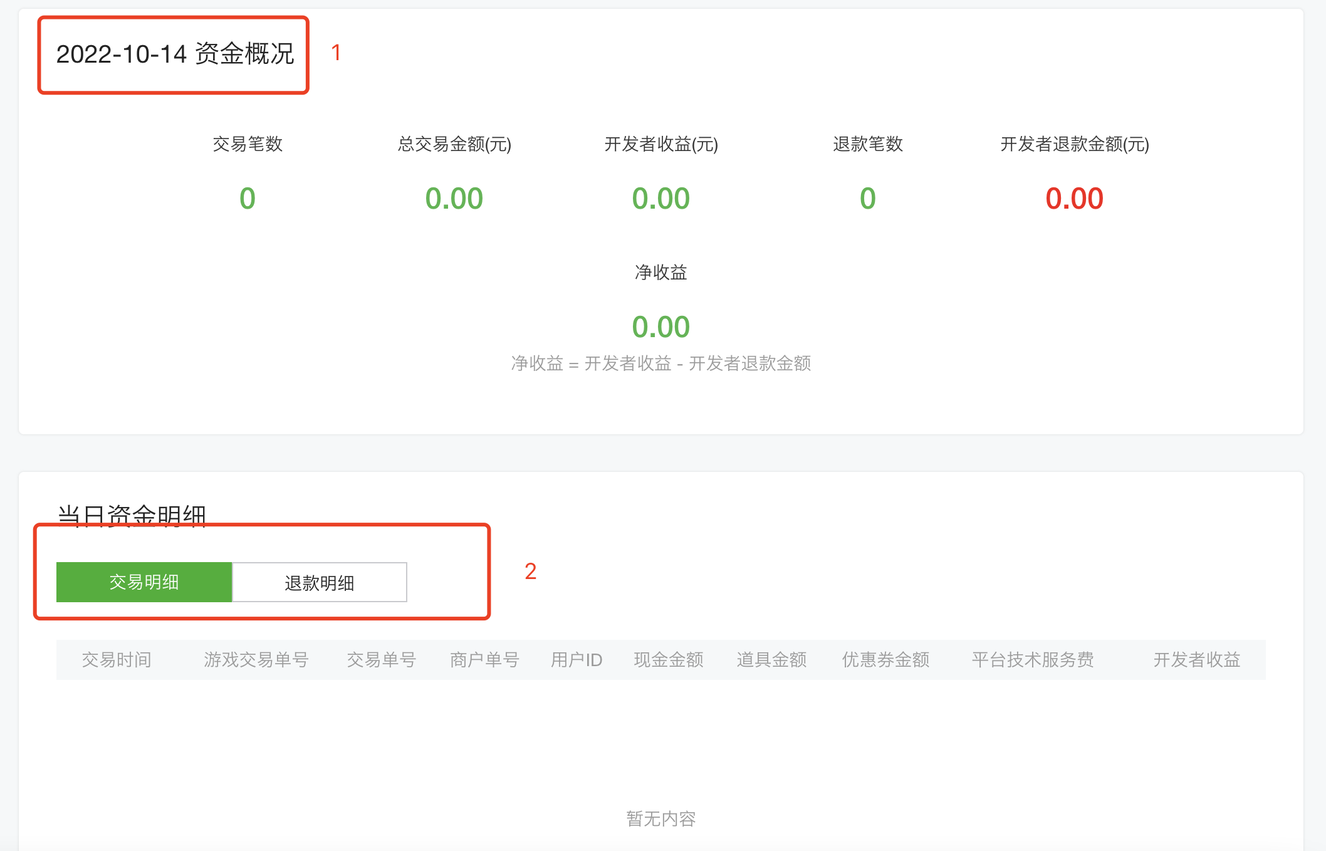This screenshot has width=1326, height=851.
Task: Click the 优惠券金额 column header
Action: [x=885, y=660]
